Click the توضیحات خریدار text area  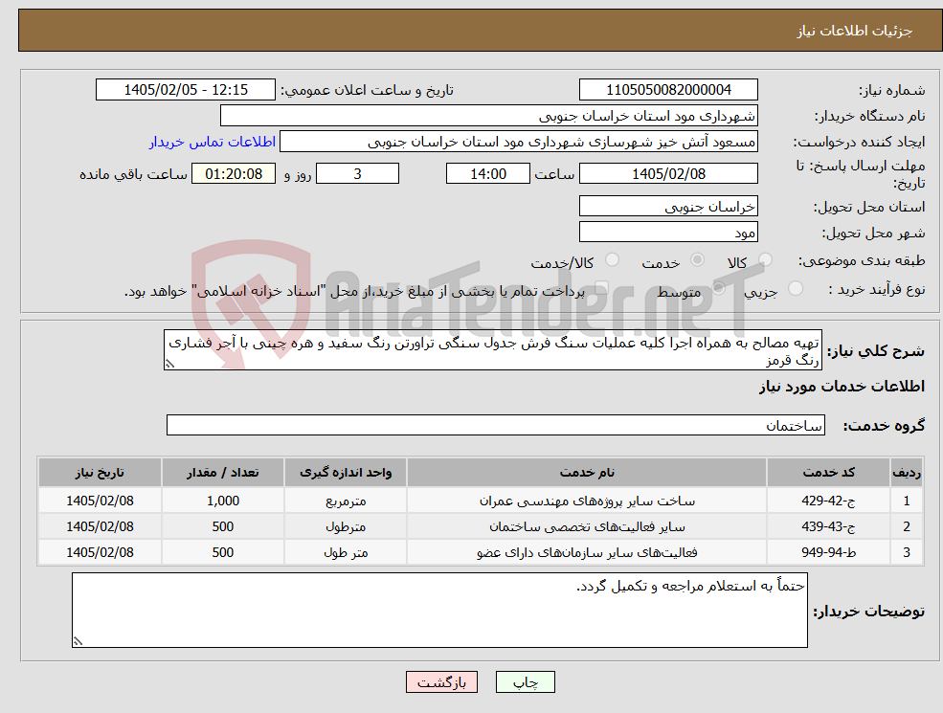point(439,611)
